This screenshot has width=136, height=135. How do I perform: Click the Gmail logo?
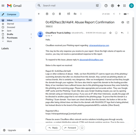(14, 6)
